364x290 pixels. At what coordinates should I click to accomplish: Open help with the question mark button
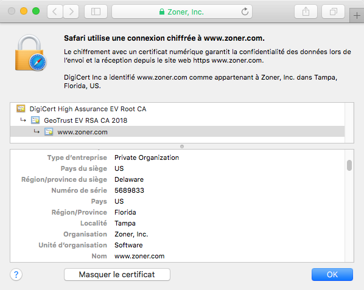16,274
